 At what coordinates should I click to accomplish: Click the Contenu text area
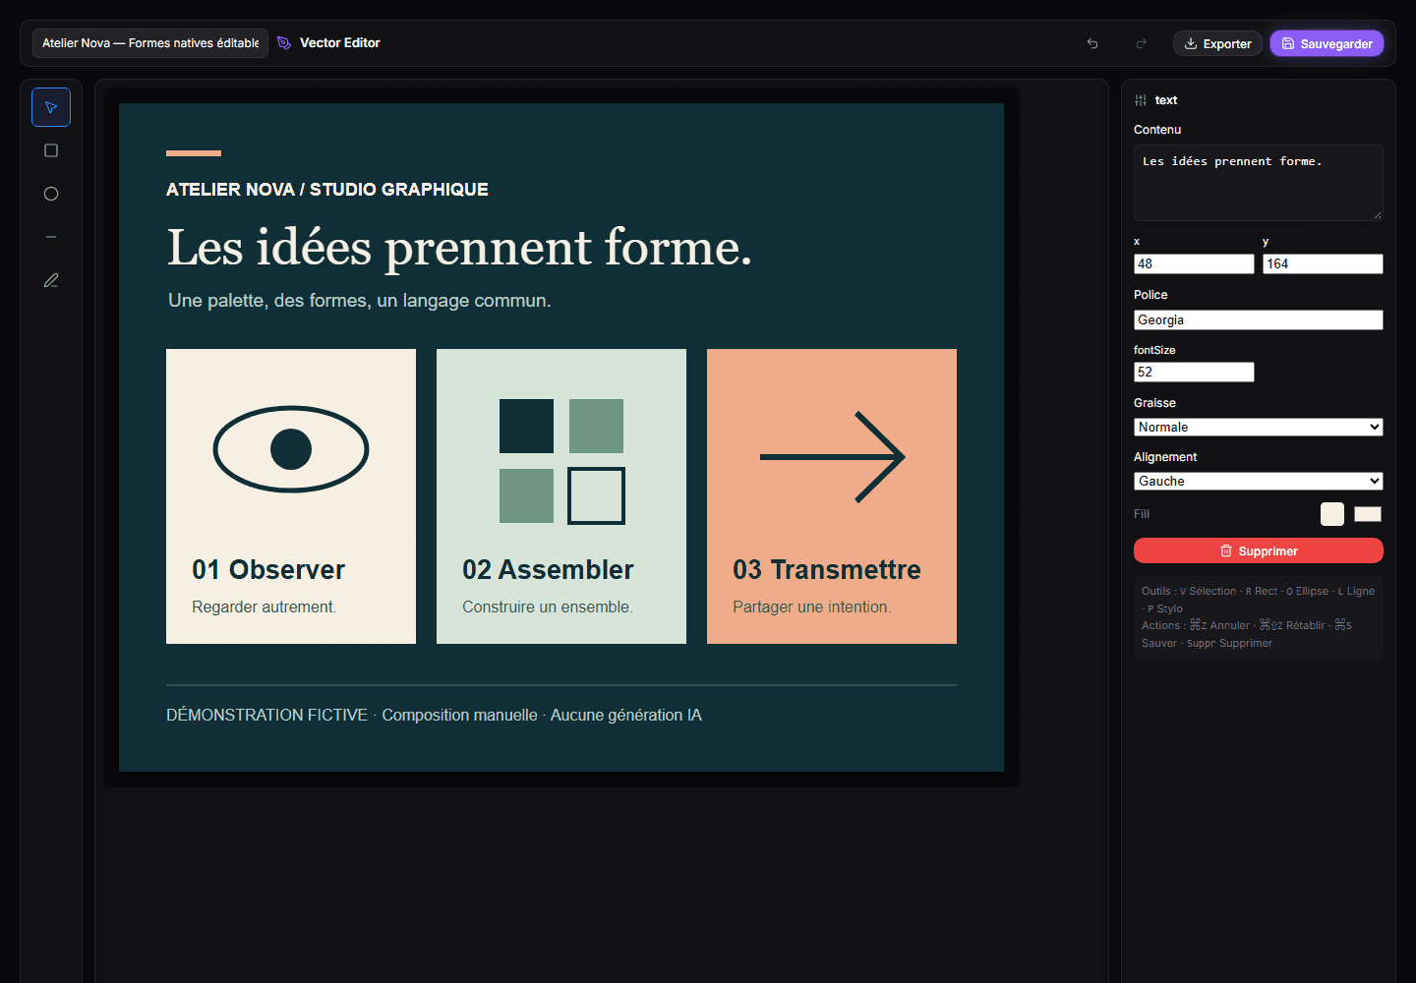click(1259, 183)
